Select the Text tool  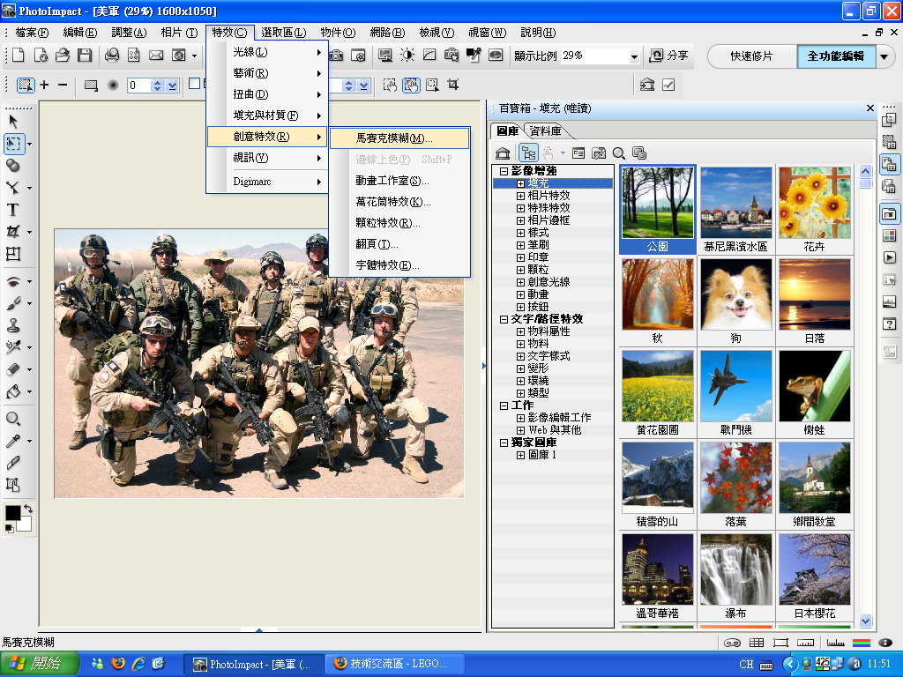[x=12, y=210]
